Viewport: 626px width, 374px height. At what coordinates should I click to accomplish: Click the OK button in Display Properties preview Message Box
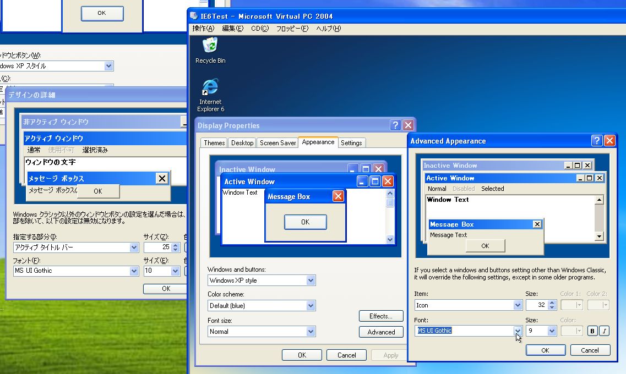point(306,222)
